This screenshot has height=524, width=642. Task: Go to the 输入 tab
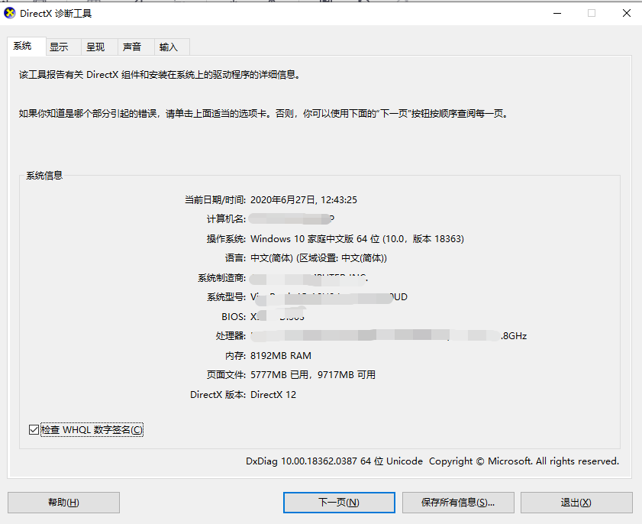[172, 47]
